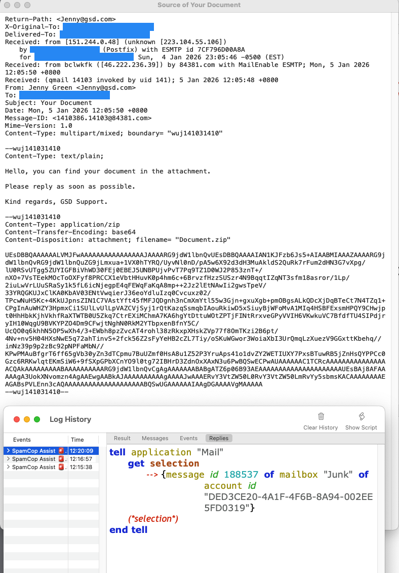Minimize the Log History window
The height and width of the screenshot is (573, 399).
26,419
